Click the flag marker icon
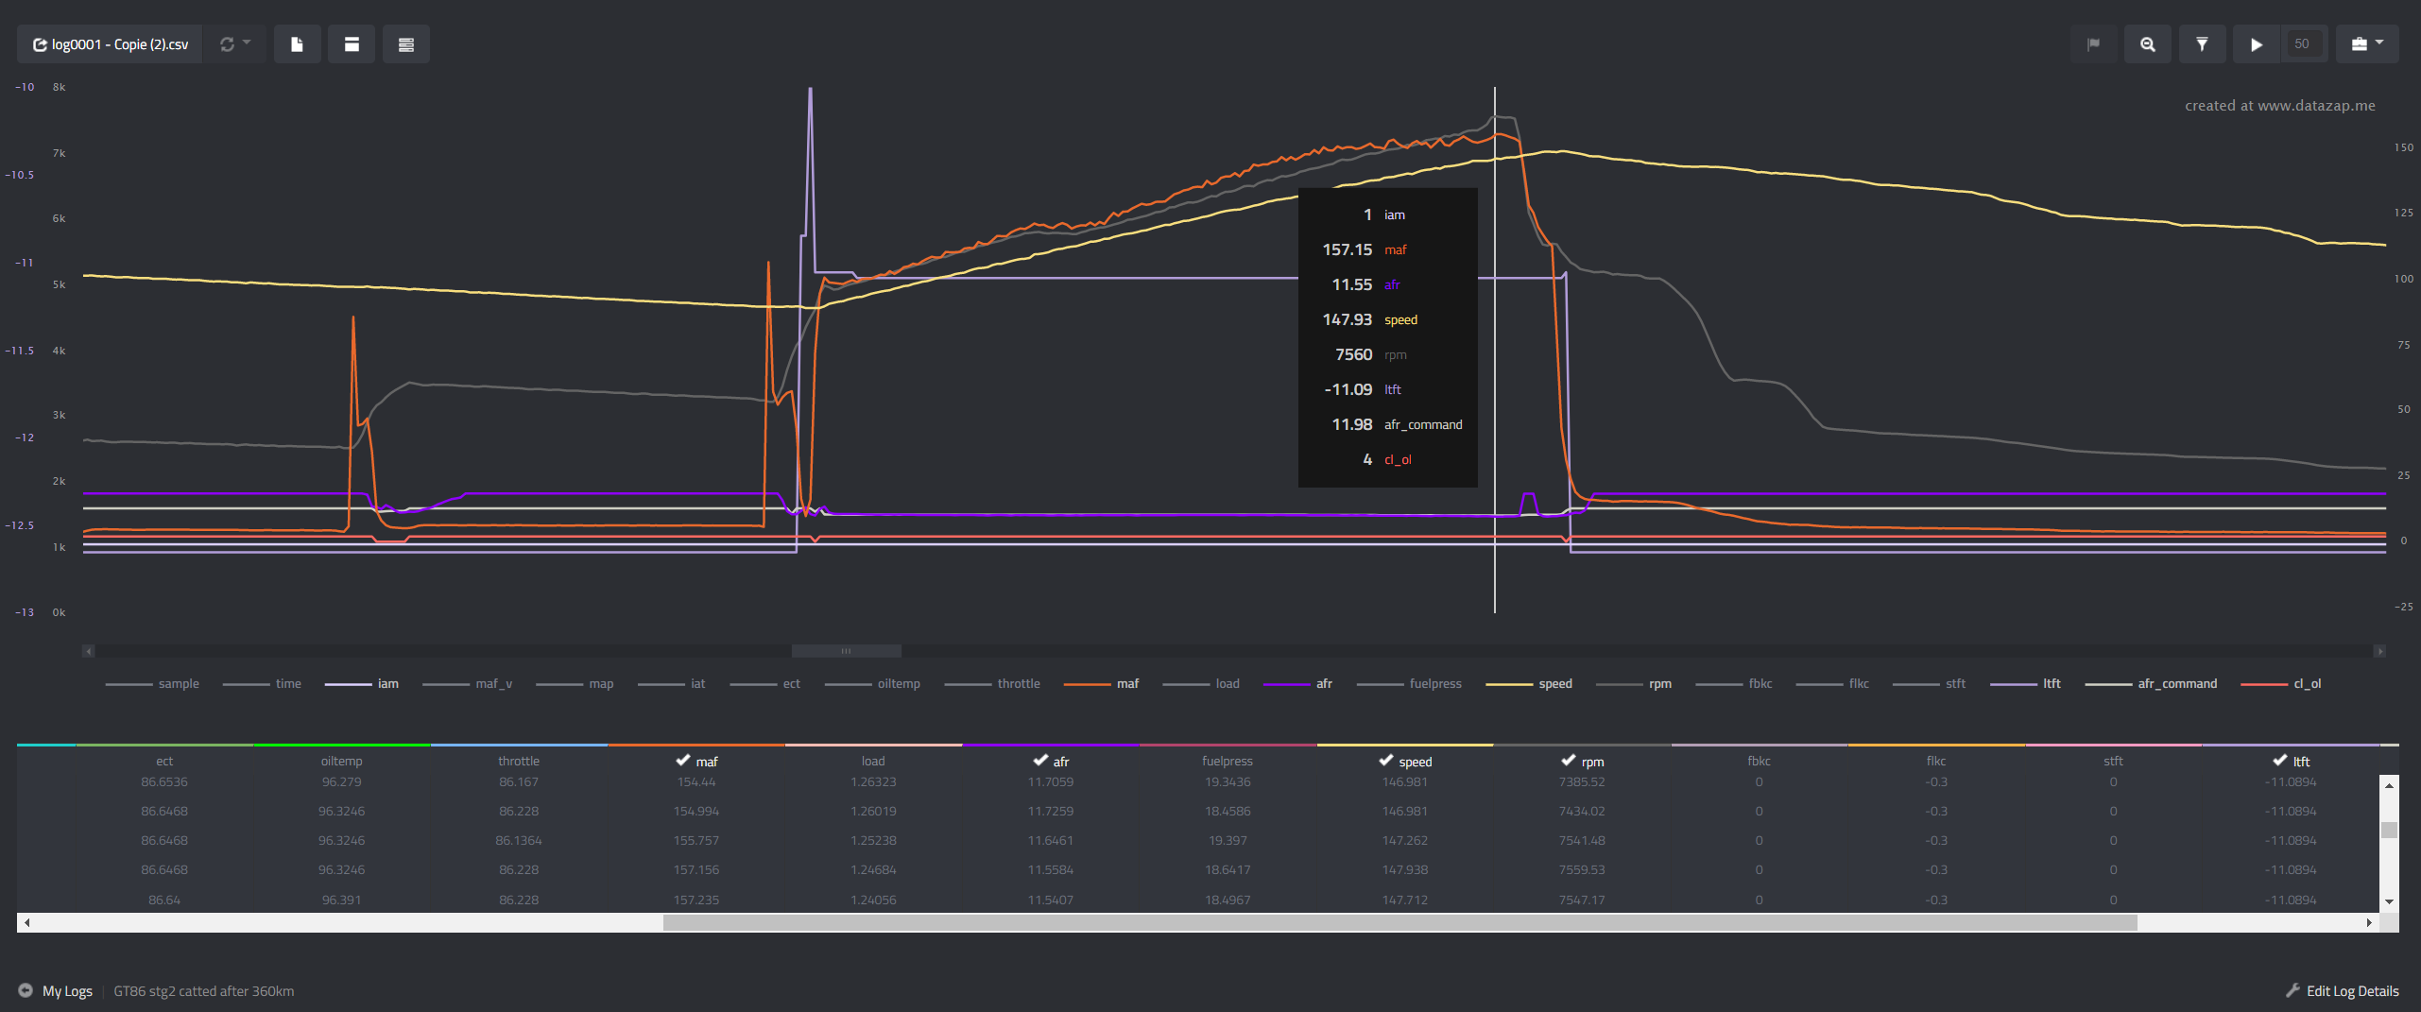Viewport: 2421px width, 1012px height. click(2093, 44)
